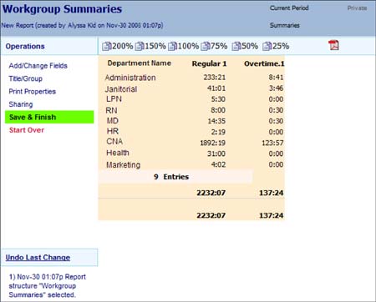376x302 pixels.
Task: Click Administration overtime value 8:41
Action: (x=276, y=78)
